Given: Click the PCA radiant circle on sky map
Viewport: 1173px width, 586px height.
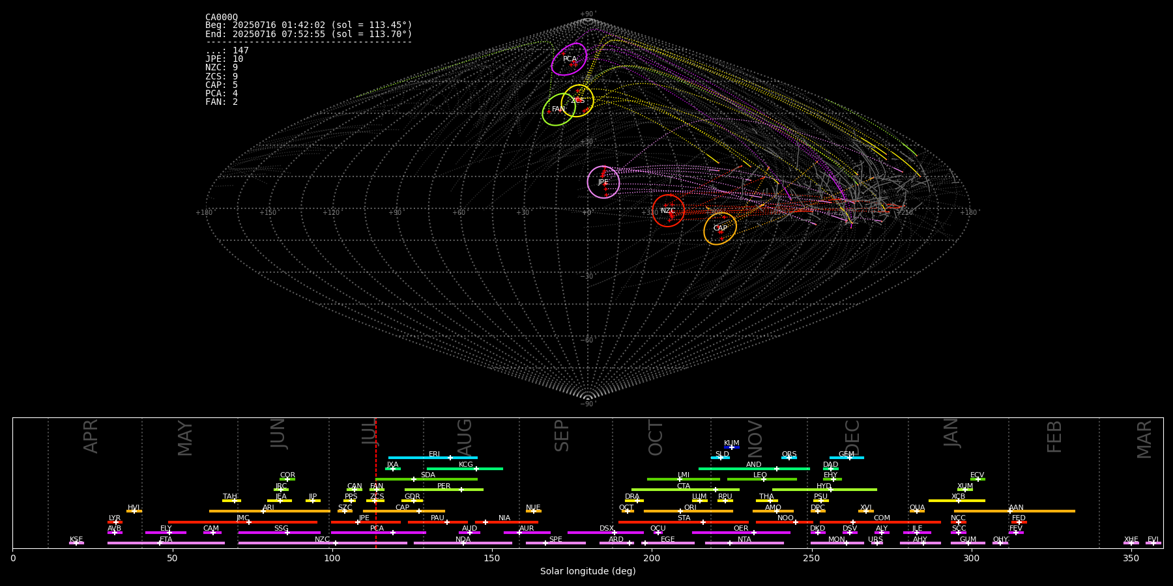Looking at the screenshot, I should [x=569, y=59].
